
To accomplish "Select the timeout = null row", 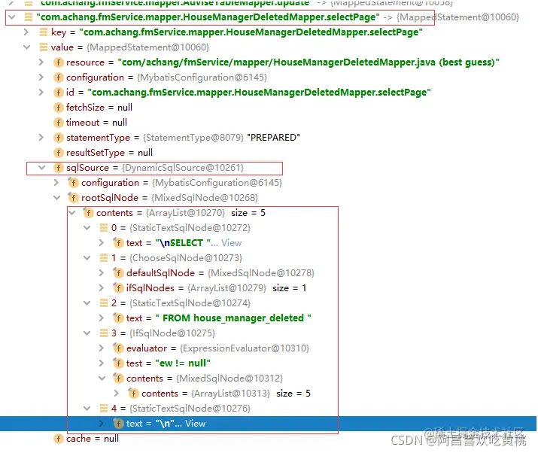I will pyautogui.click(x=90, y=123).
